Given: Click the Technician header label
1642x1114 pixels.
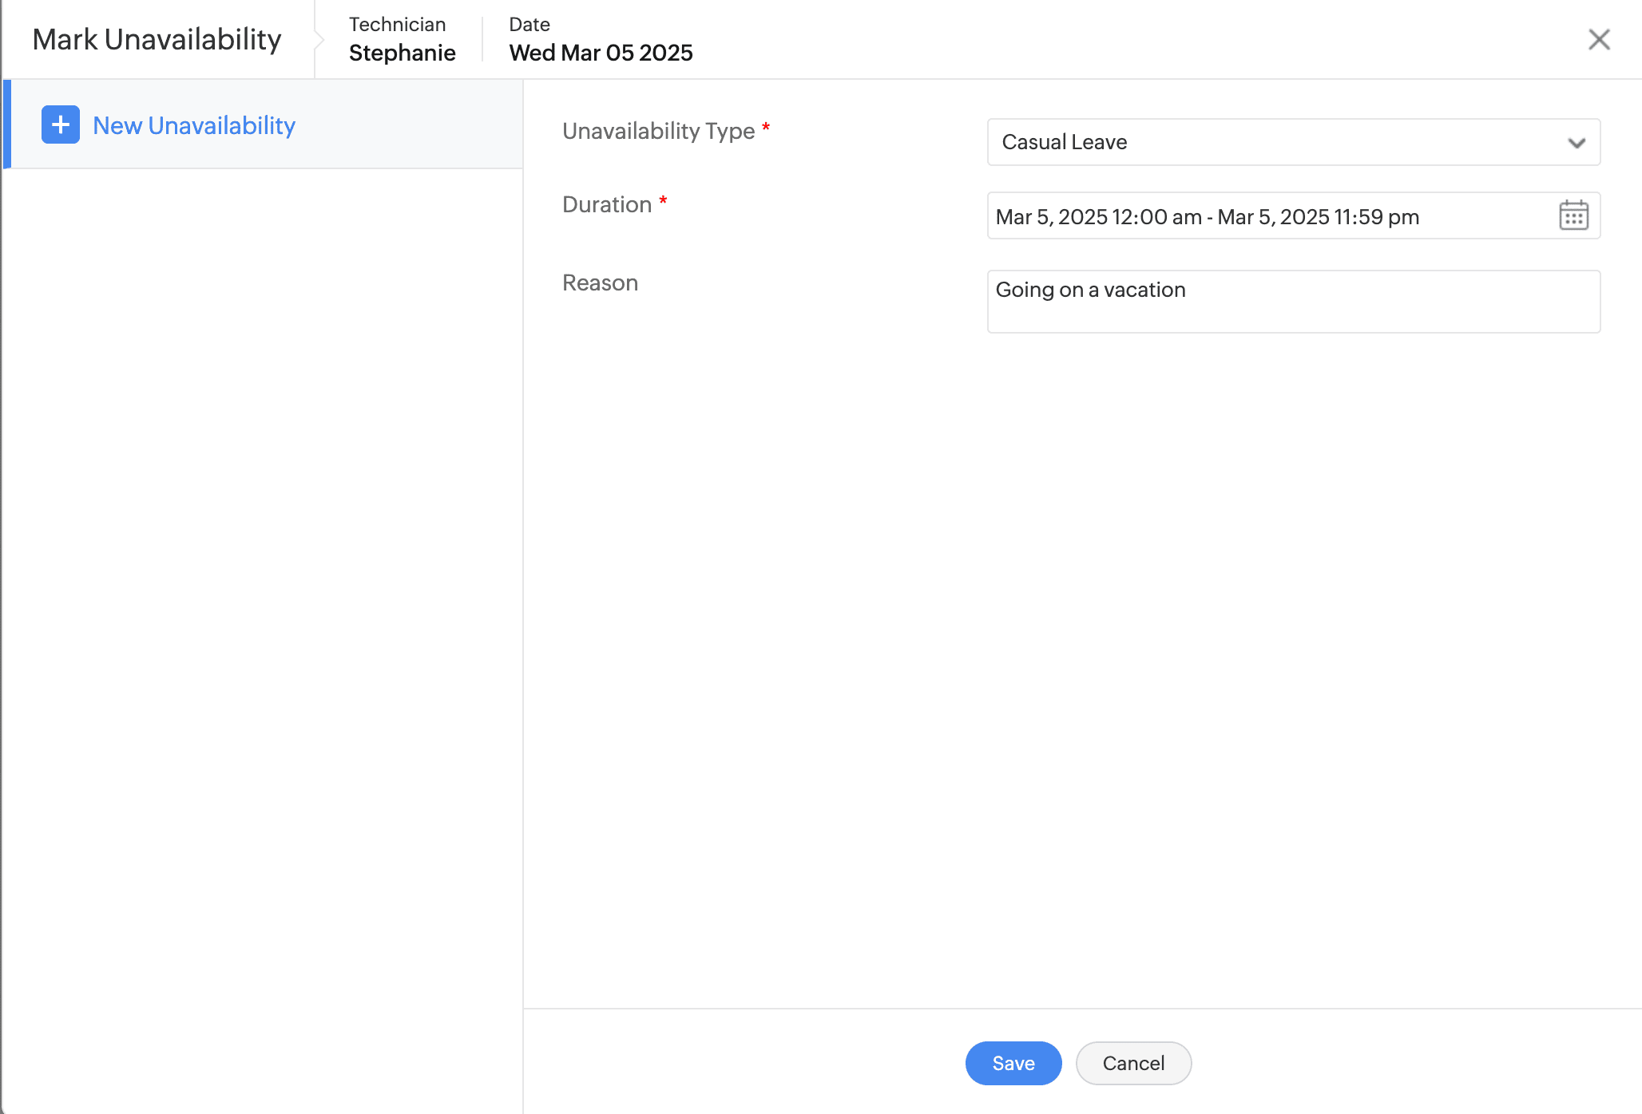Looking at the screenshot, I should [397, 24].
